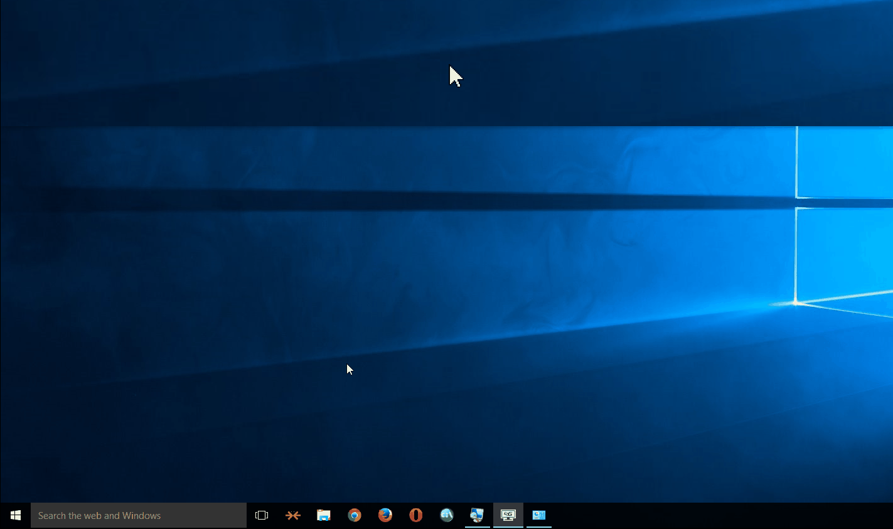Launch Opera browser from the taskbar
The width and height of the screenshot is (893, 529).
point(415,515)
